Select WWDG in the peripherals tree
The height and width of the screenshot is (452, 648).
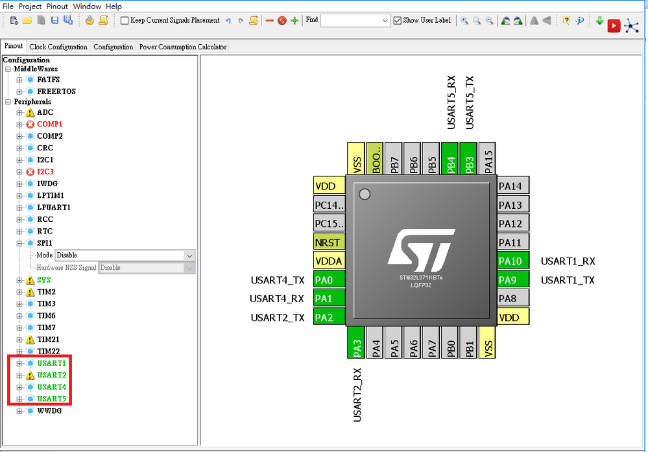(49, 411)
